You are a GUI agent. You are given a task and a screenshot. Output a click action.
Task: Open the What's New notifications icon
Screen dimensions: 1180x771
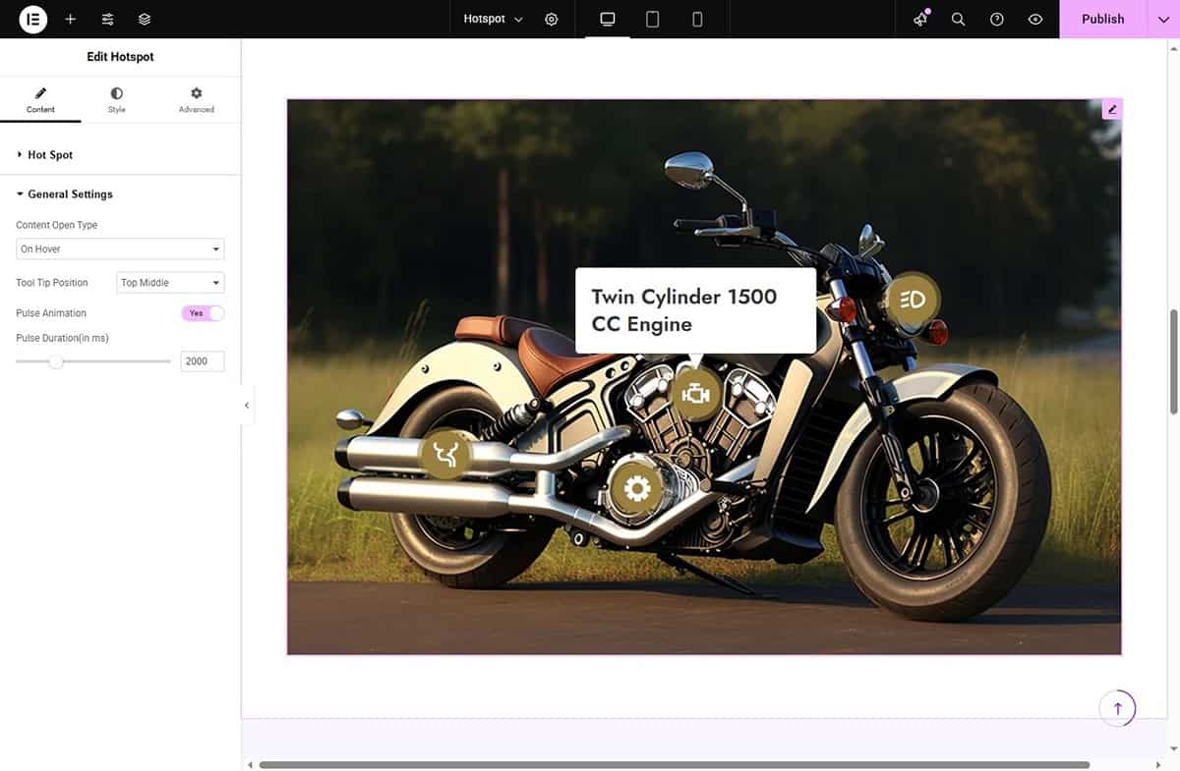(x=920, y=19)
